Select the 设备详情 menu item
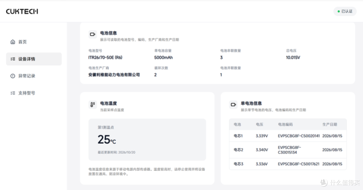This screenshot has width=363, height=190. pos(34,59)
